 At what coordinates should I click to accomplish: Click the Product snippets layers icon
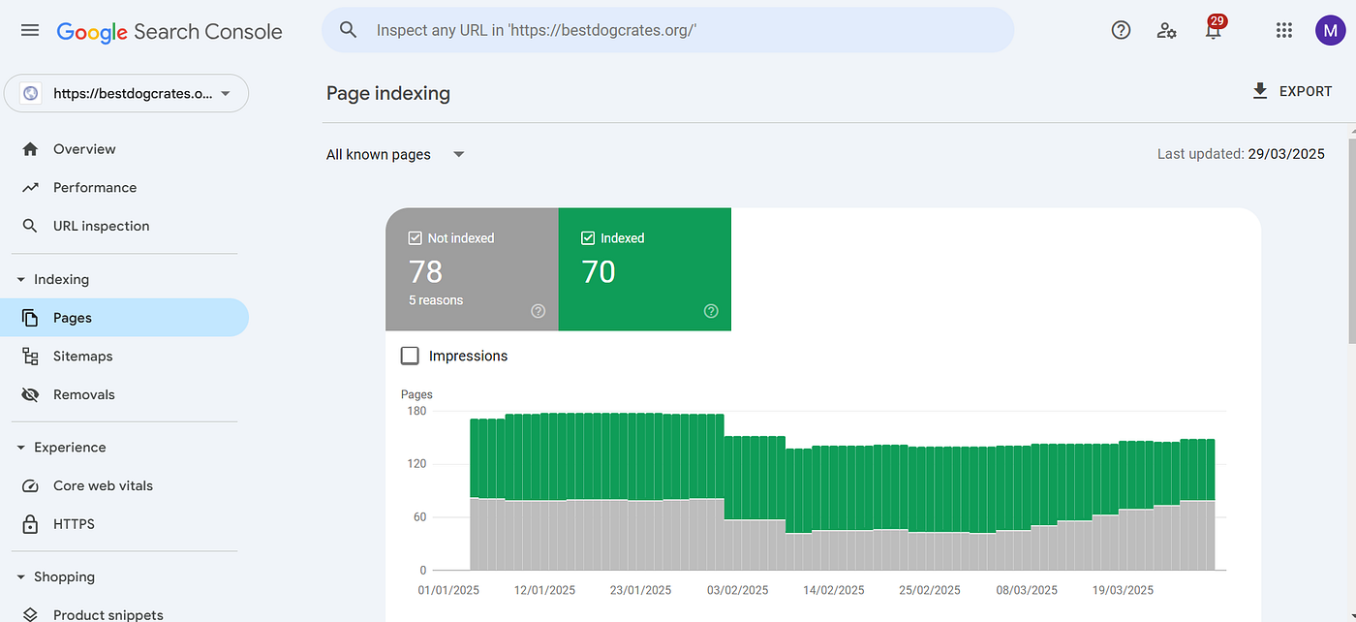coord(30,614)
